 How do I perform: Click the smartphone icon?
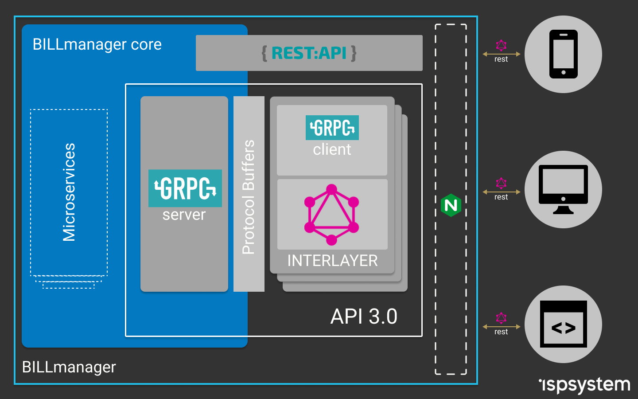point(563,54)
